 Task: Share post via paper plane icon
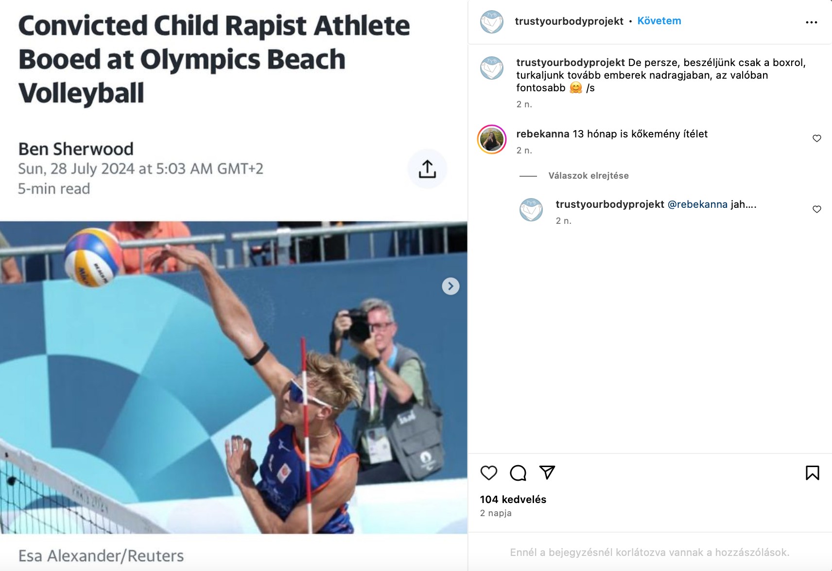[x=547, y=472]
